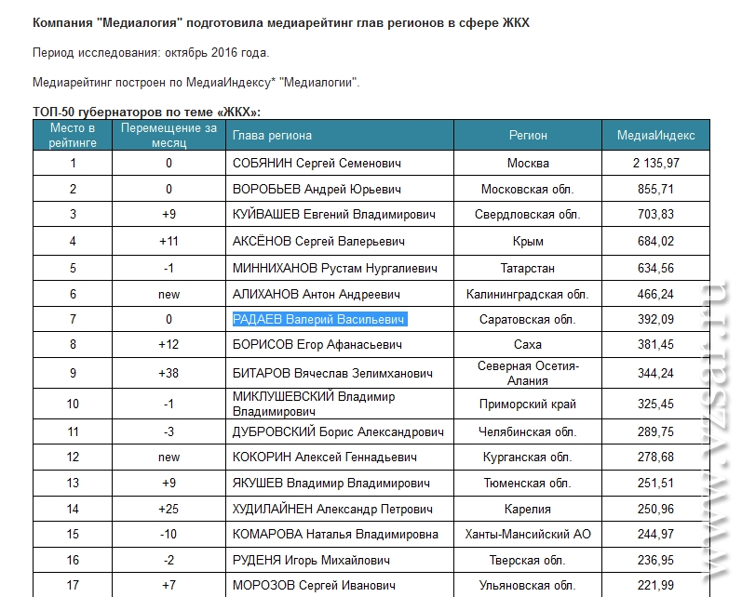742x597 pixels.
Task: Click the 'Регион' column header
Action: point(528,135)
